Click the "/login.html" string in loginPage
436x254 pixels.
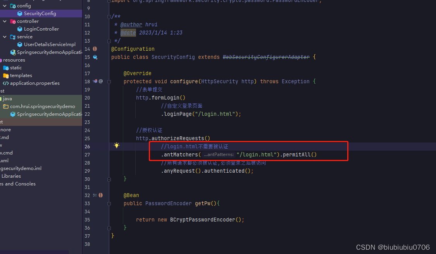tap(215, 114)
